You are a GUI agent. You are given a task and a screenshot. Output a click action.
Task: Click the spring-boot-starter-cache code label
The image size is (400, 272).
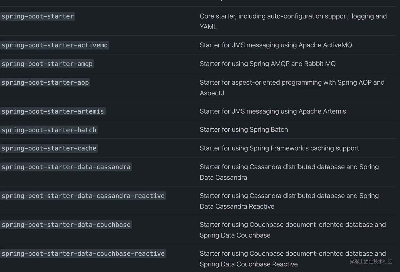click(x=49, y=148)
